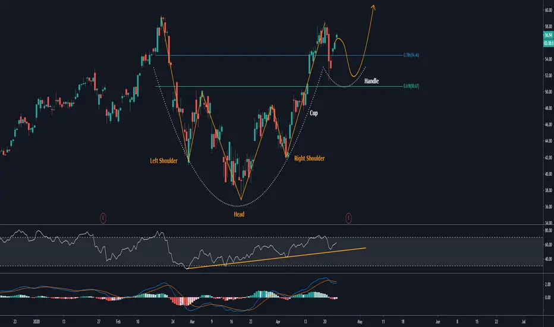Click 36.00 on the price scale

coord(548,206)
